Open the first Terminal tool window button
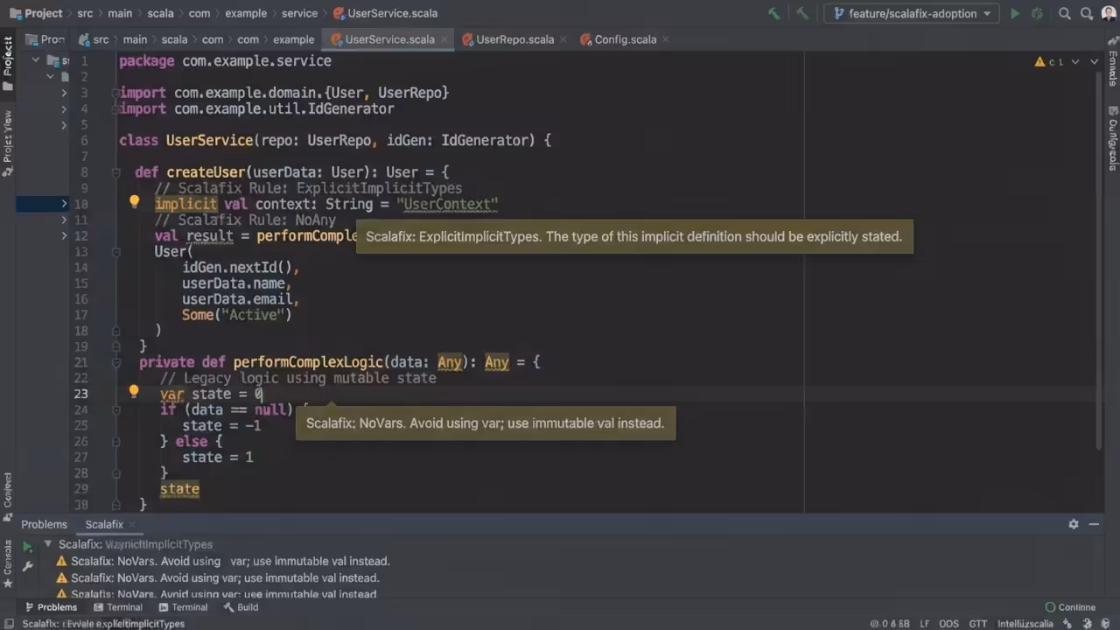This screenshot has height=630, width=1120. [116, 607]
